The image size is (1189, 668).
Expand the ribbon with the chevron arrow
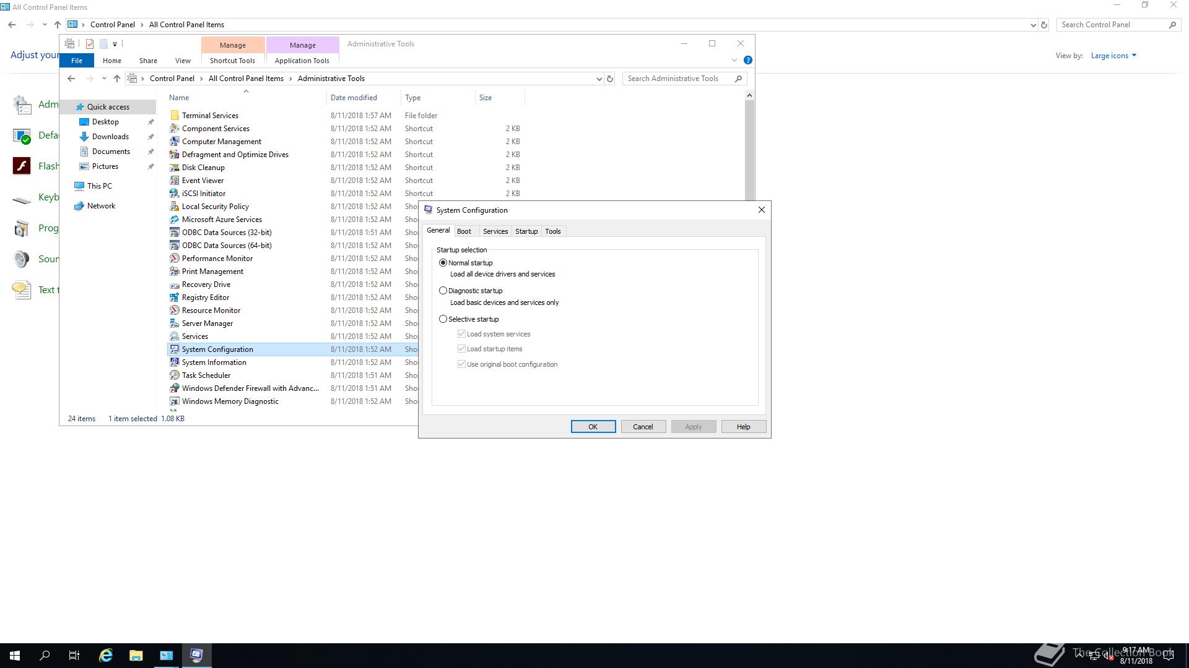[734, 60]
